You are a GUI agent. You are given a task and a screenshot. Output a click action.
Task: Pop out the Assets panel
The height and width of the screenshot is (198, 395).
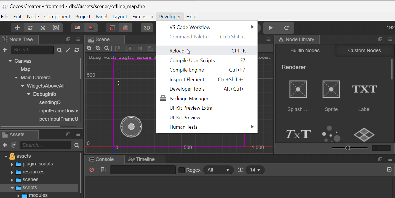68,134
